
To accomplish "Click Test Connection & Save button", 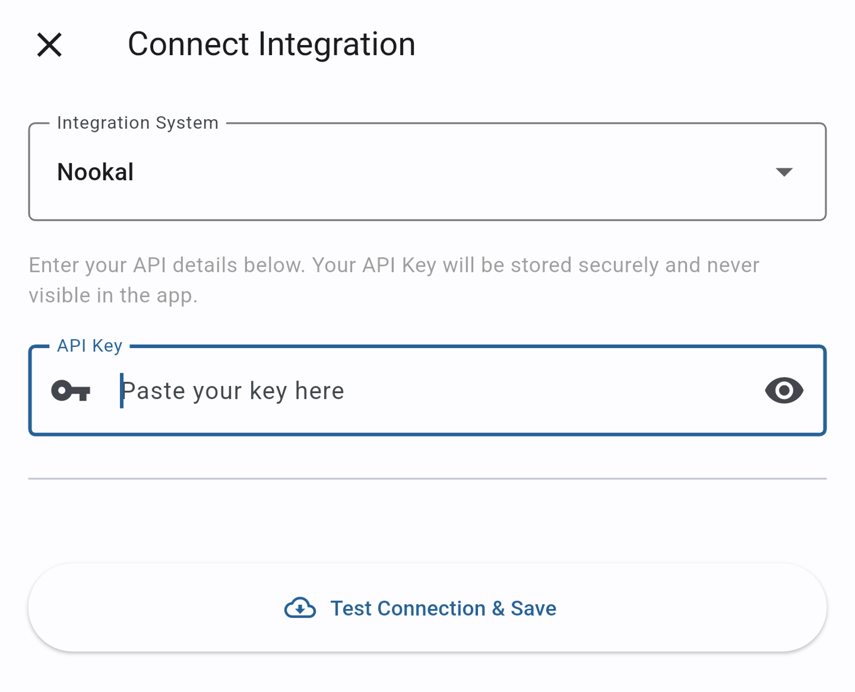I will click(x=427, y=608).
